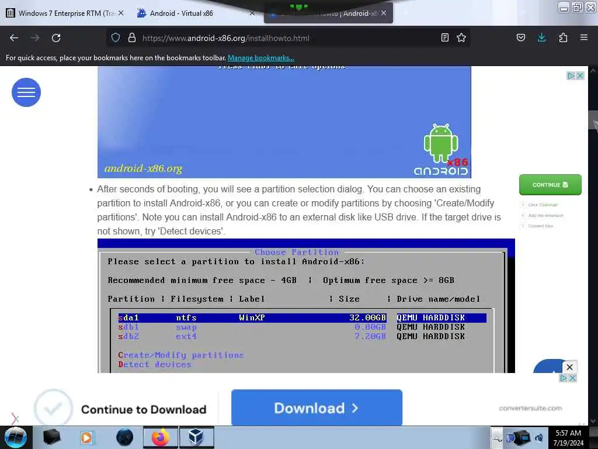Click the Android x86 robot logo
The width and height of the screenshot is (598, 449).
pos(441,150)
